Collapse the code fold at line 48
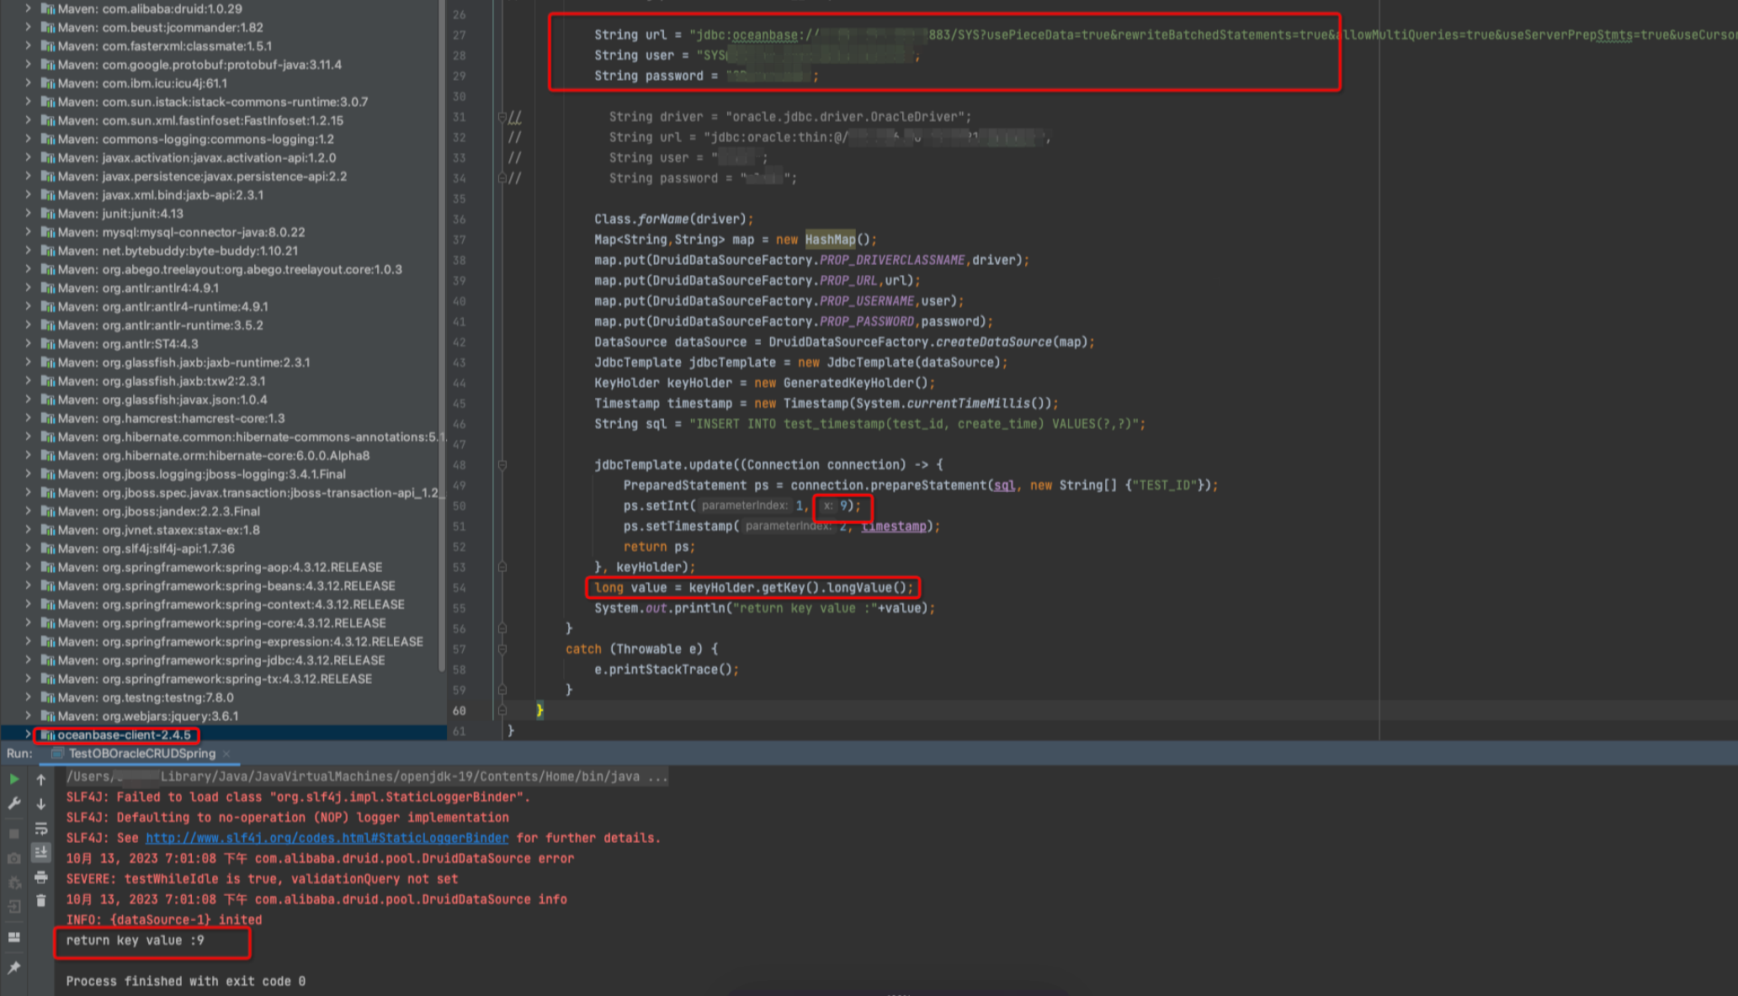Screen dimensions: 1738x996 (502, 464)
